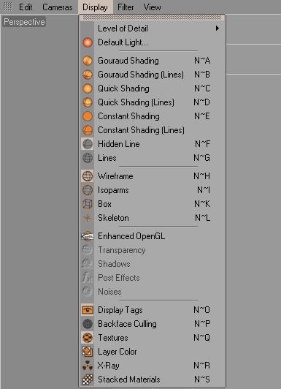The height and width of the screenshot is (389, 281).
Task: Click the Gouraud Shading sphere icon
Action: 88,61
